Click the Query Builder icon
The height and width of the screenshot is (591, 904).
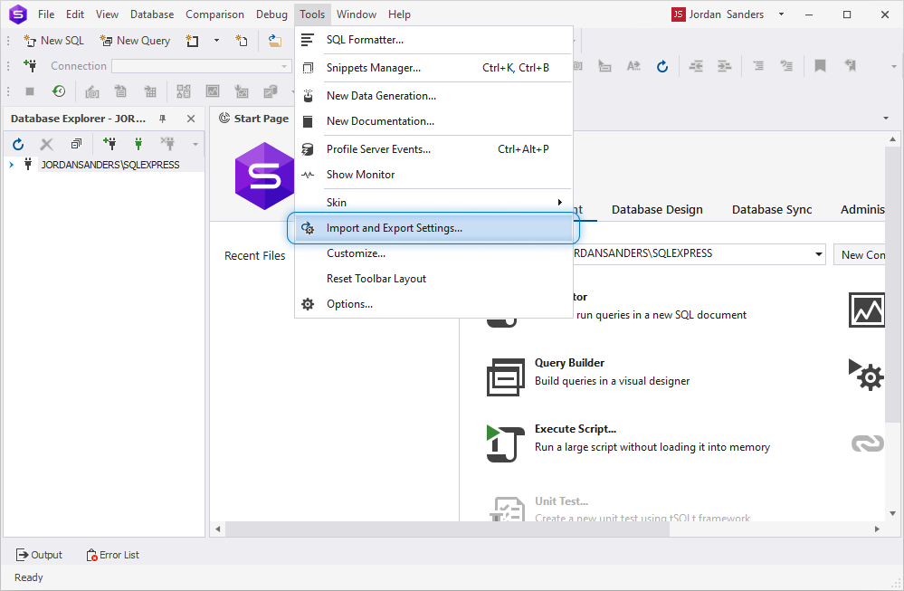click(506, 377)
